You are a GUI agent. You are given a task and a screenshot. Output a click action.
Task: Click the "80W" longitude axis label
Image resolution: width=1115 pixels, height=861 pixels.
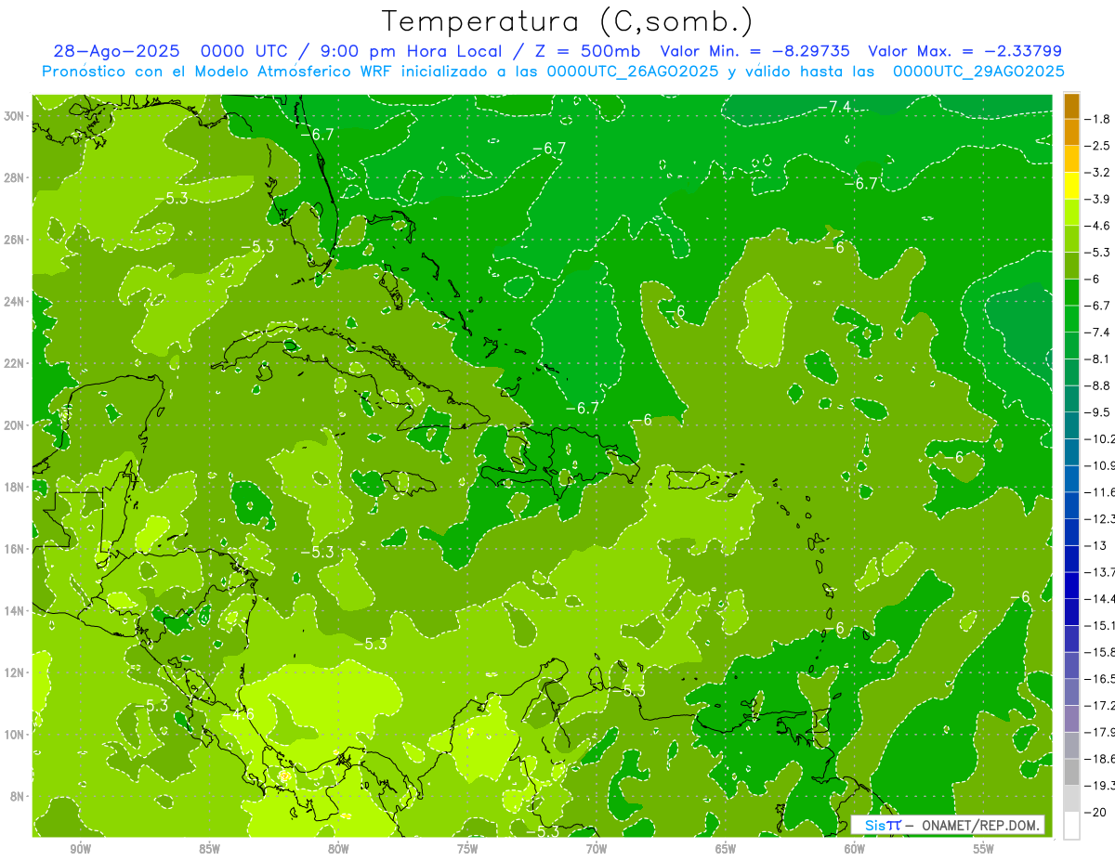[338, 849]
